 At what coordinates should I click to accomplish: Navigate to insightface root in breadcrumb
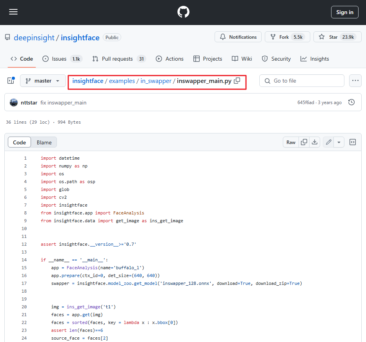point(88,81)
